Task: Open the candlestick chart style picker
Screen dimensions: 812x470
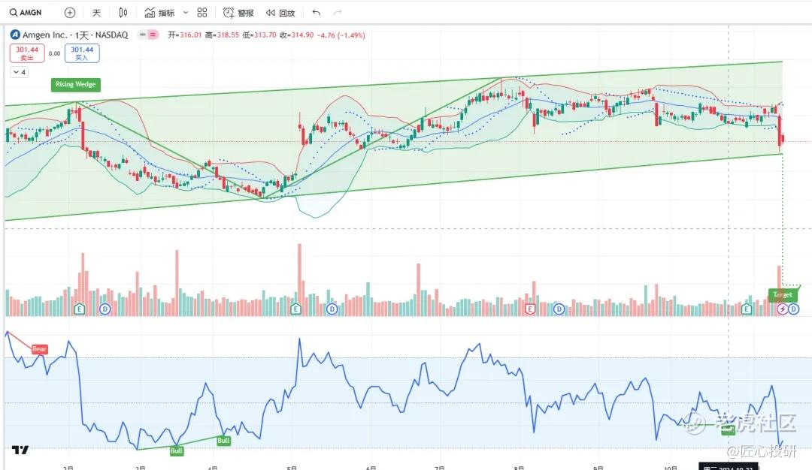Action: tap(123, 13)
